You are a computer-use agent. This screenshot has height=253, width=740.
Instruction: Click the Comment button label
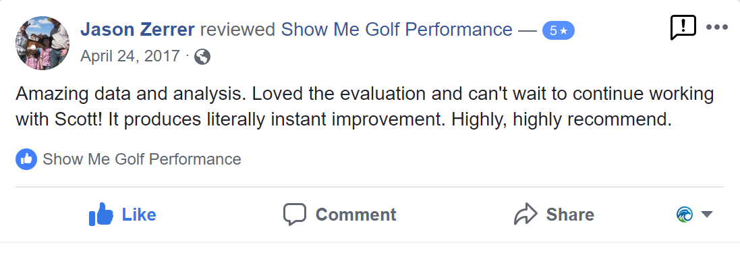(356, 215)
